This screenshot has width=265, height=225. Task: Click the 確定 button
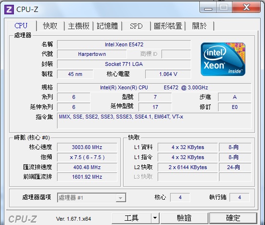pos(233,218)
